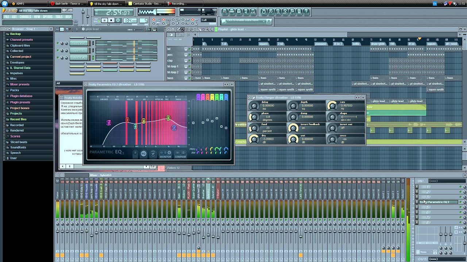
Task: Toggle mute on perc playlist track
Action: [190, 55]
